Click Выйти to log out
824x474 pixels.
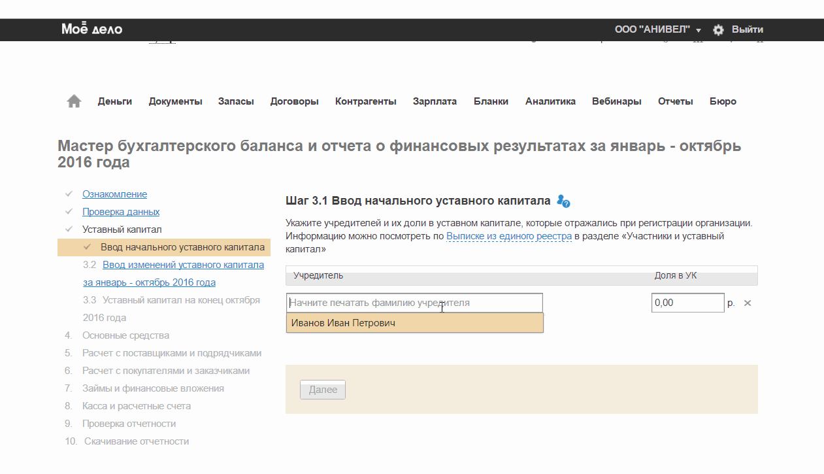[747, 30]
